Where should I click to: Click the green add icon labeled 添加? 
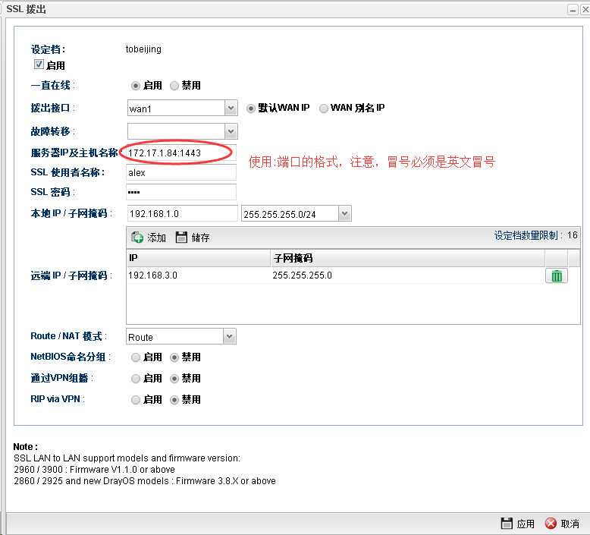point(137,238)
